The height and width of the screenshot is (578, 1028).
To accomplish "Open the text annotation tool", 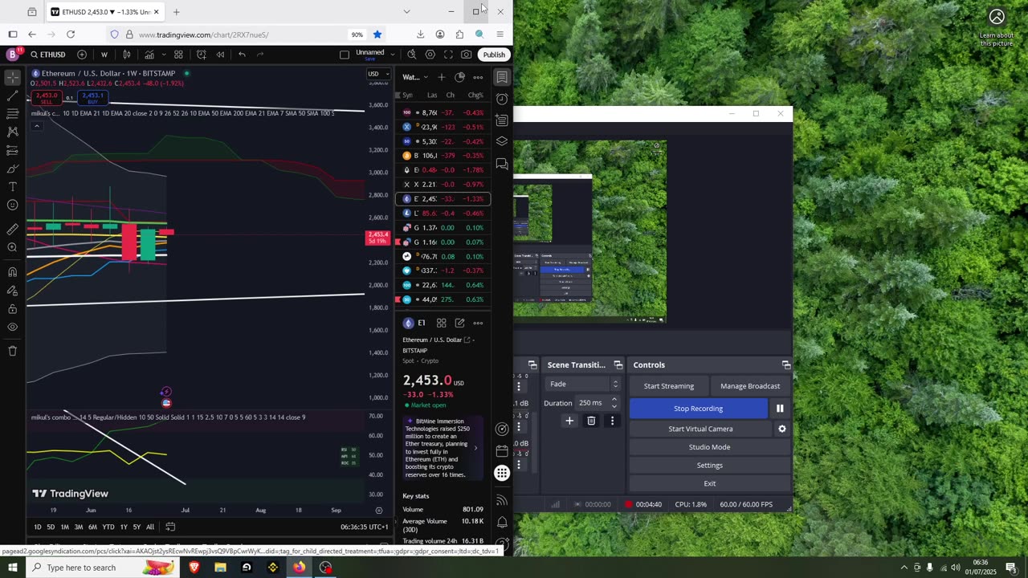I will 12,186.
